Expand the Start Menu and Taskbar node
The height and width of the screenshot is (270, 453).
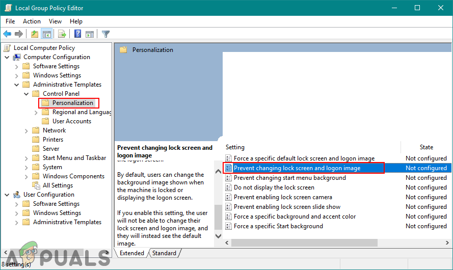pyautogui.click(x=26, y=158)
